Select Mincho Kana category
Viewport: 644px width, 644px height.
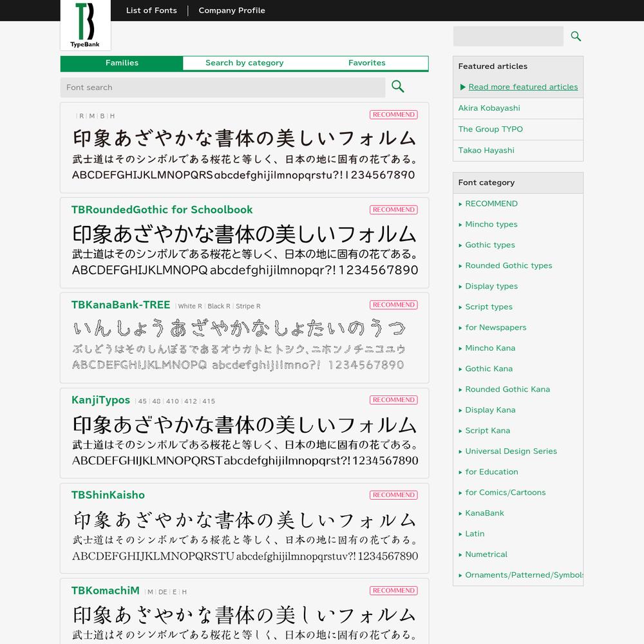click(490, 348)
